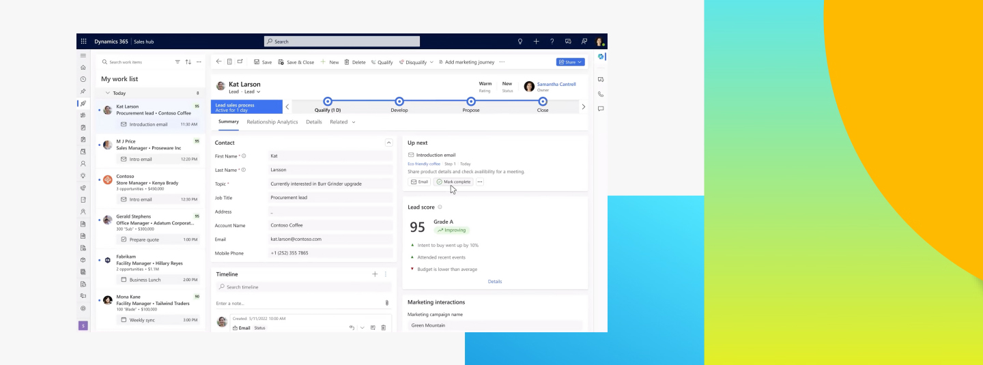
Task: Collapse the Today group in work list
Action: point(107,93)
